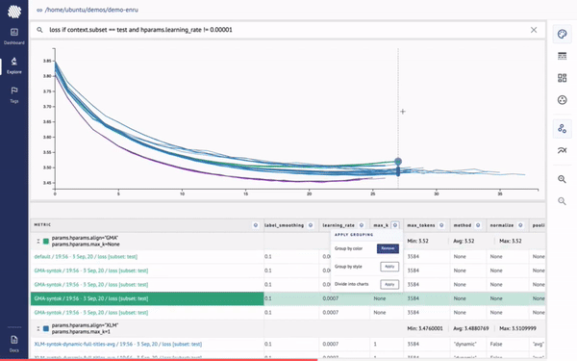577x361 pixels.
Task: Open the Tags page
Action: coord(14,94)
